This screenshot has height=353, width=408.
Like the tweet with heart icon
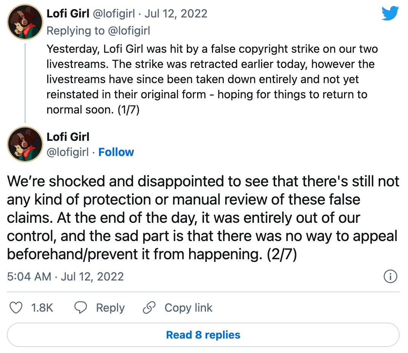pyautogui.click(x=16, y=307)
